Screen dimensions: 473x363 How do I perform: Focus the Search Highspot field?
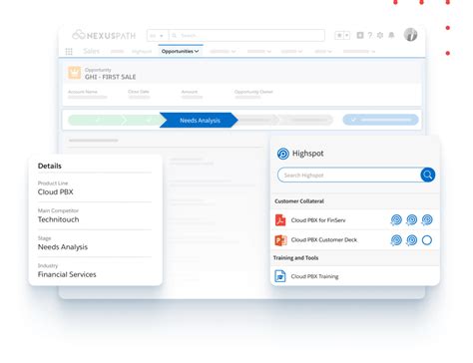point(348,175)
